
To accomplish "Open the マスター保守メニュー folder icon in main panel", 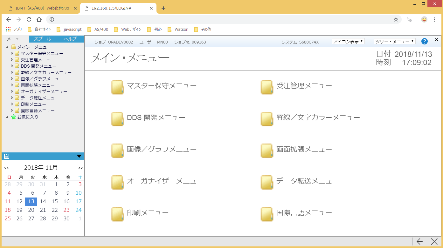I will [117, 87].
